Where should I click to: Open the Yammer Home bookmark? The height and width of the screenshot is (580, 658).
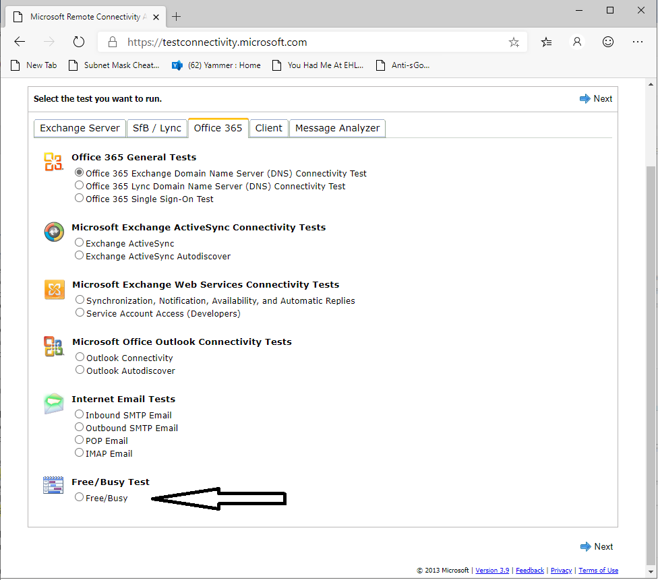(216, 65)
